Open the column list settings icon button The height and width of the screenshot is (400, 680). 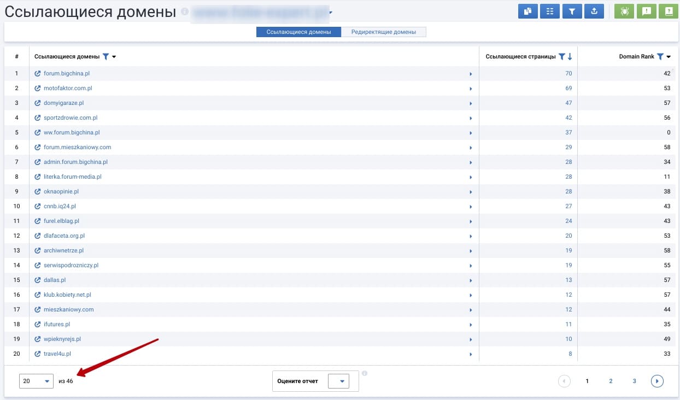click(549, 11)
